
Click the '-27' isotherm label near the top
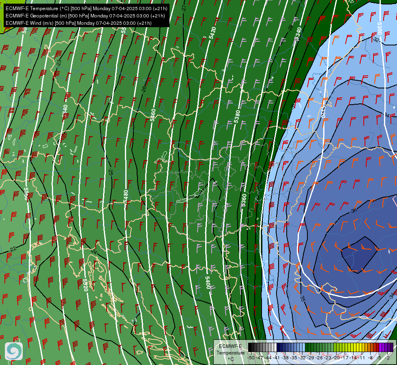coord(184,8)
